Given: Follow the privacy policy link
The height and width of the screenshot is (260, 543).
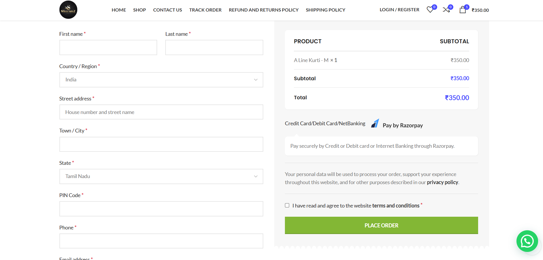Looking at the screenshot, I should pos(442,182).
